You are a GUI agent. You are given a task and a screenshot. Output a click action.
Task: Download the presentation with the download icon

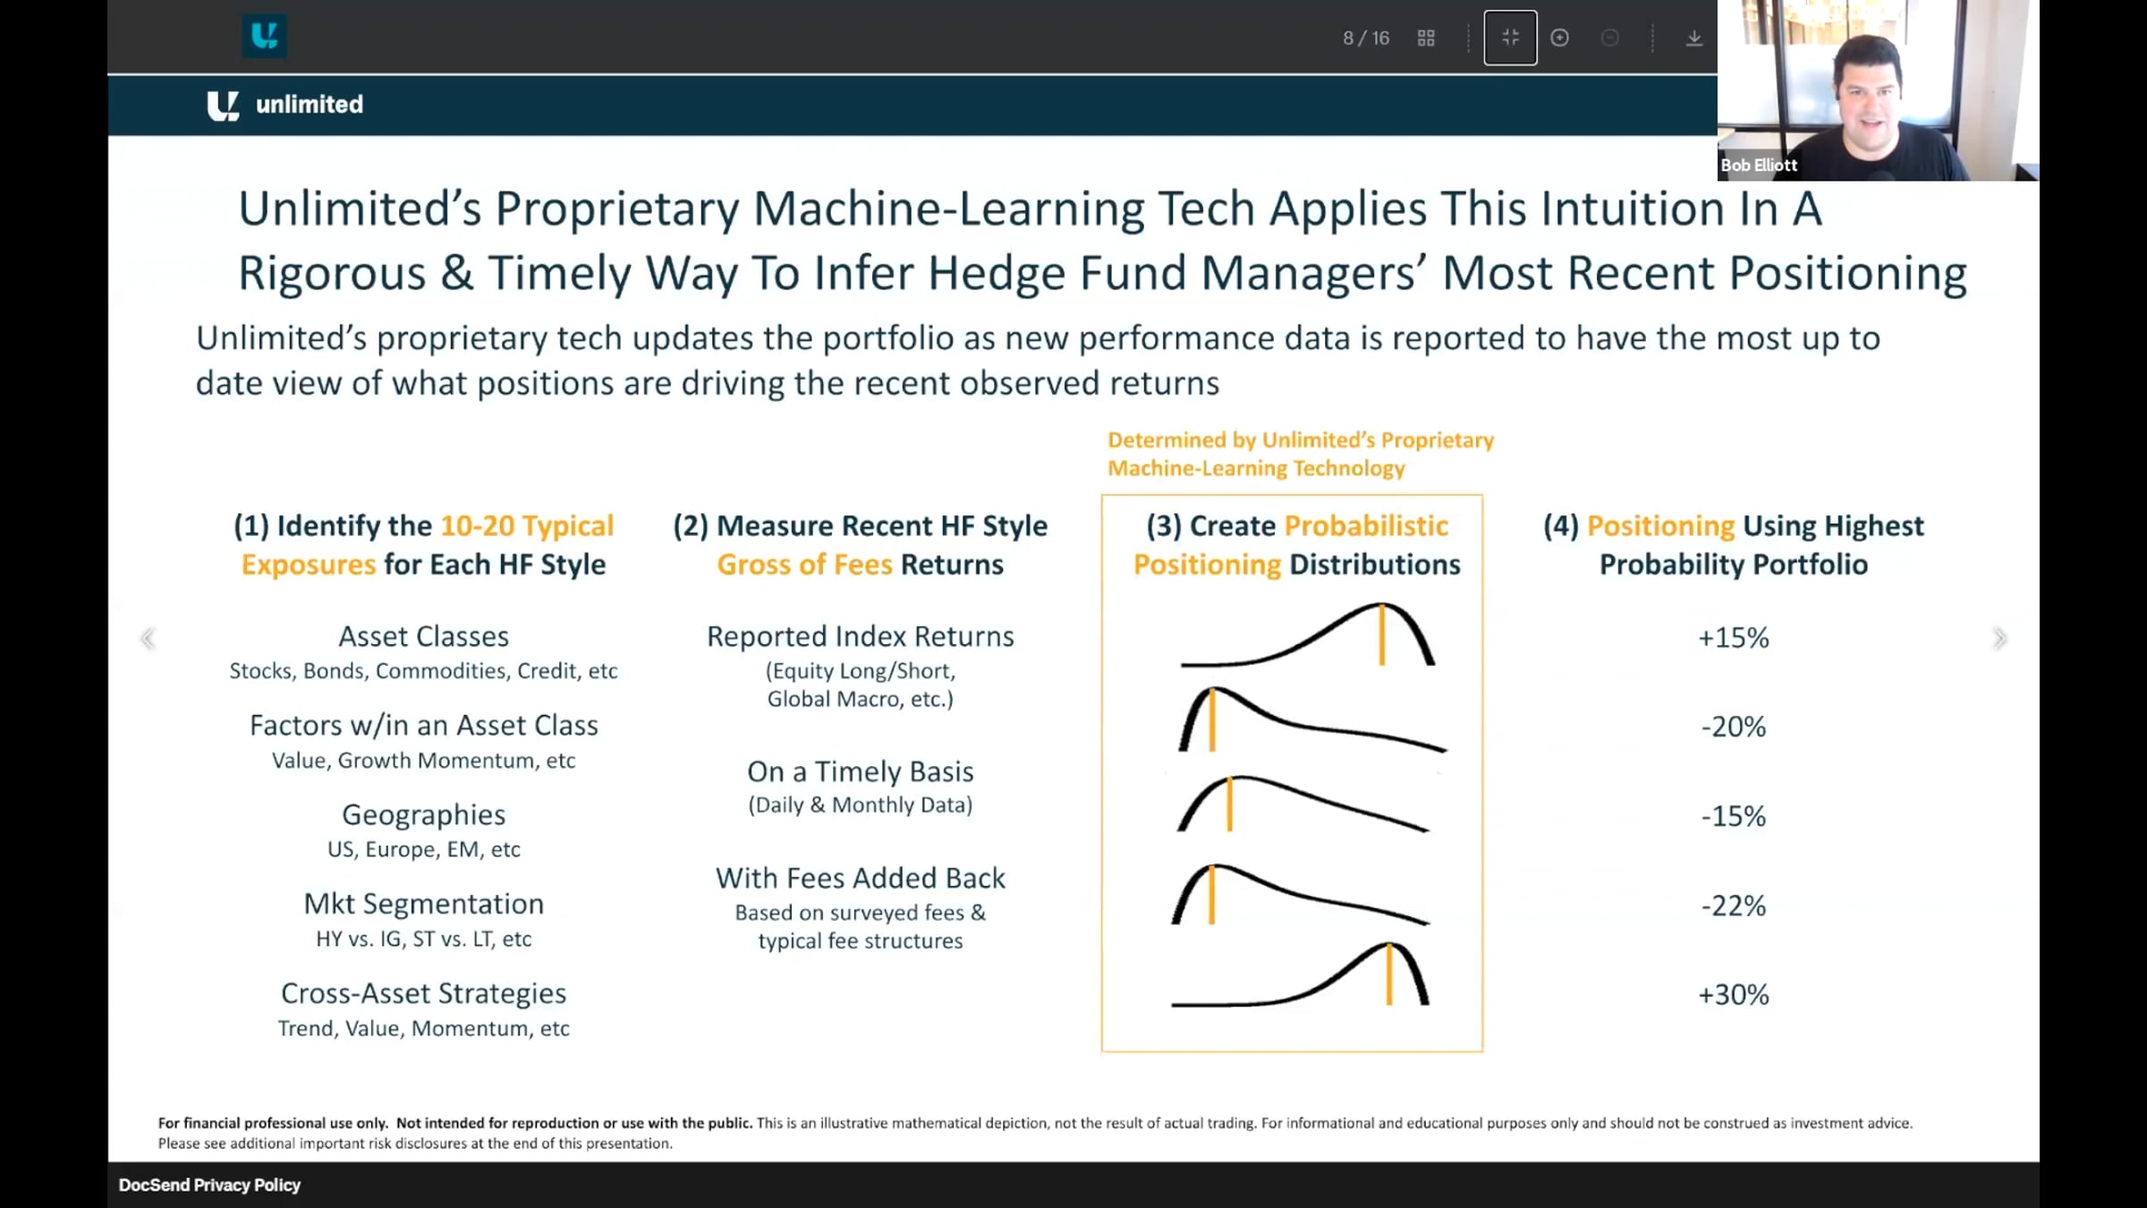[x=1693, y=38]
